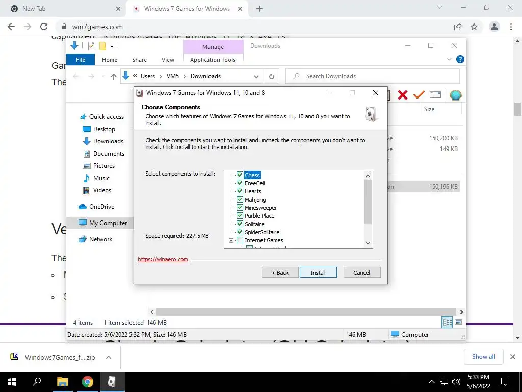
Task: Go back in Chrome
Action: point(11,27)
